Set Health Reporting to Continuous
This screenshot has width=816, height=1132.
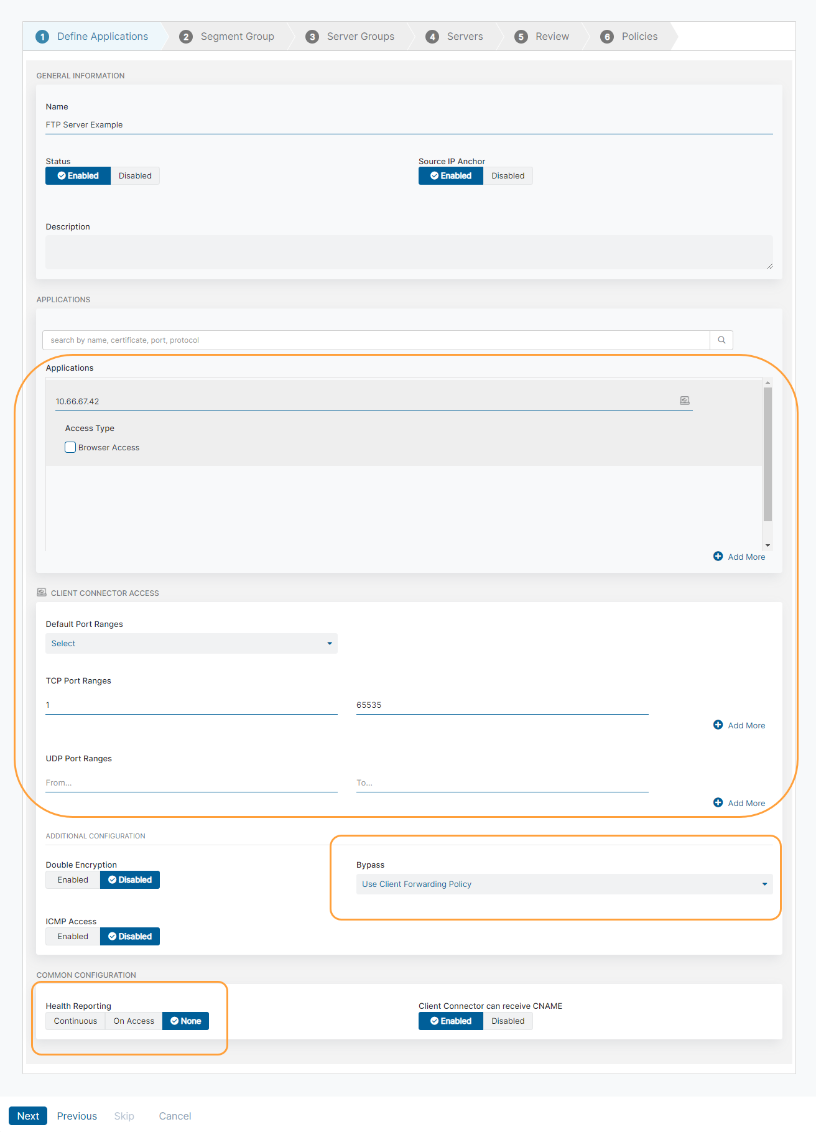point(75,1021)
